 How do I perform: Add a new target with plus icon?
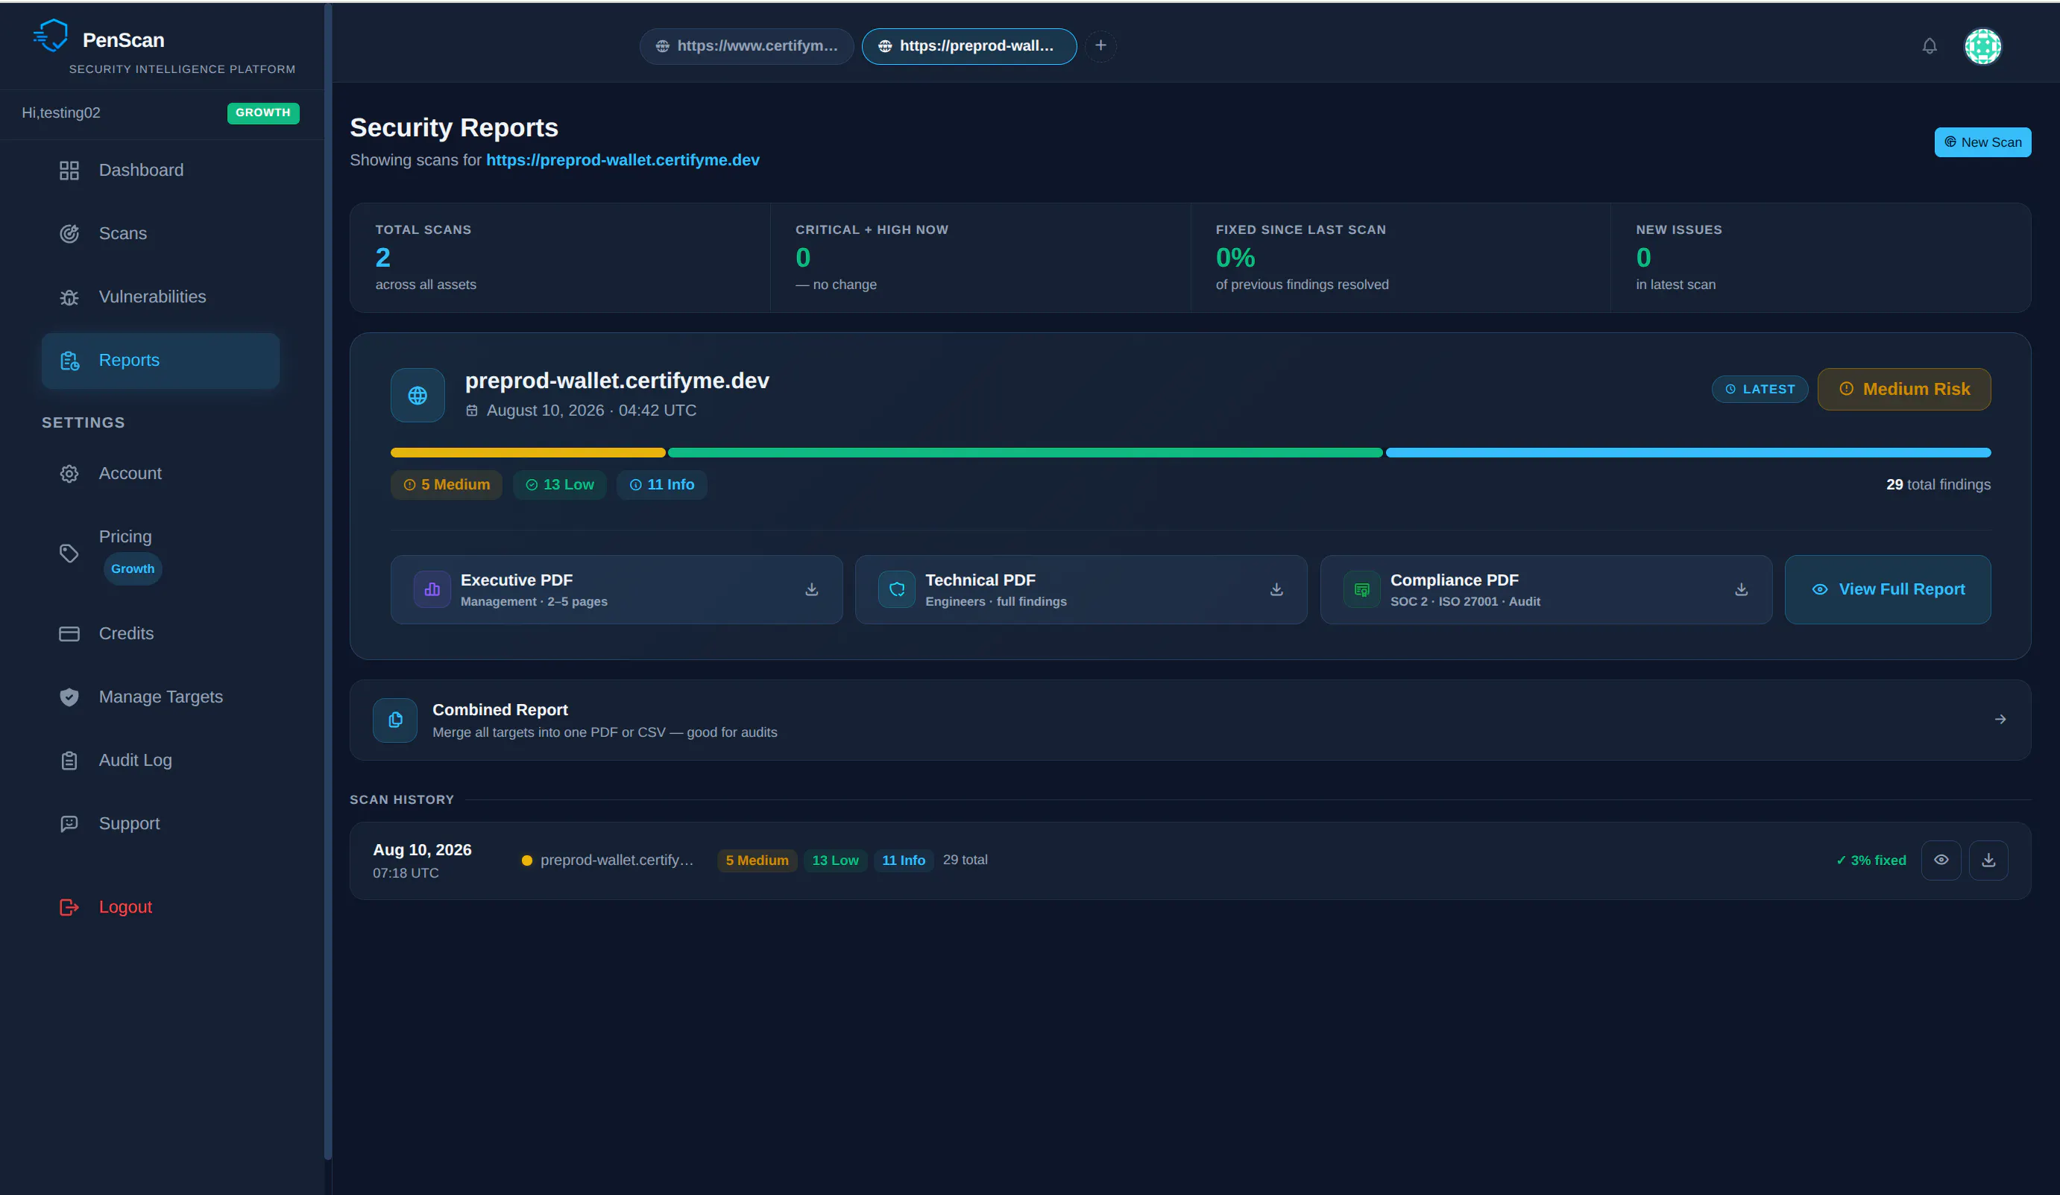[1100, 45]
